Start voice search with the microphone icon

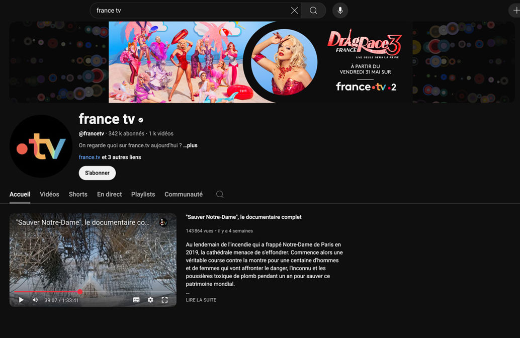coord(340,11)
